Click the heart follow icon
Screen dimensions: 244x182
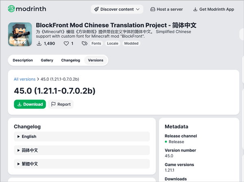tap(66, 43)
